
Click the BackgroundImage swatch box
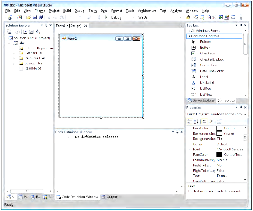tap(219, 133)
